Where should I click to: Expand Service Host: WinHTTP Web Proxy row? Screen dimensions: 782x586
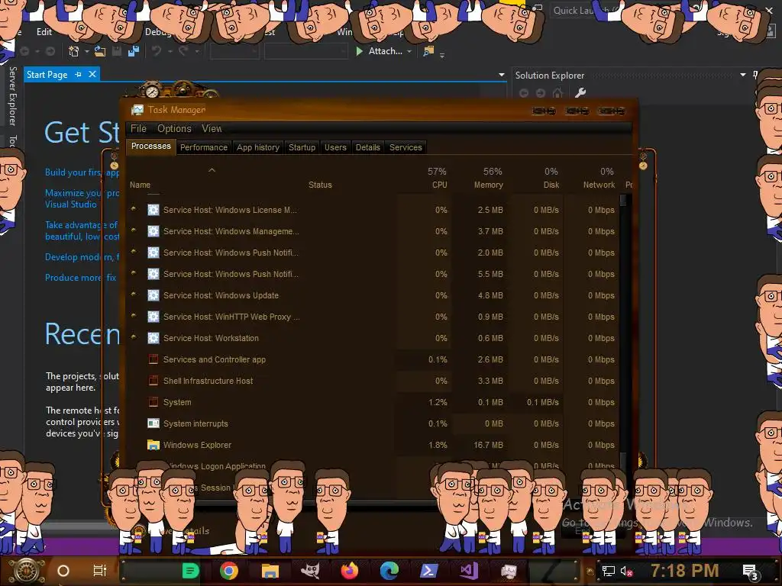[133, 317]
